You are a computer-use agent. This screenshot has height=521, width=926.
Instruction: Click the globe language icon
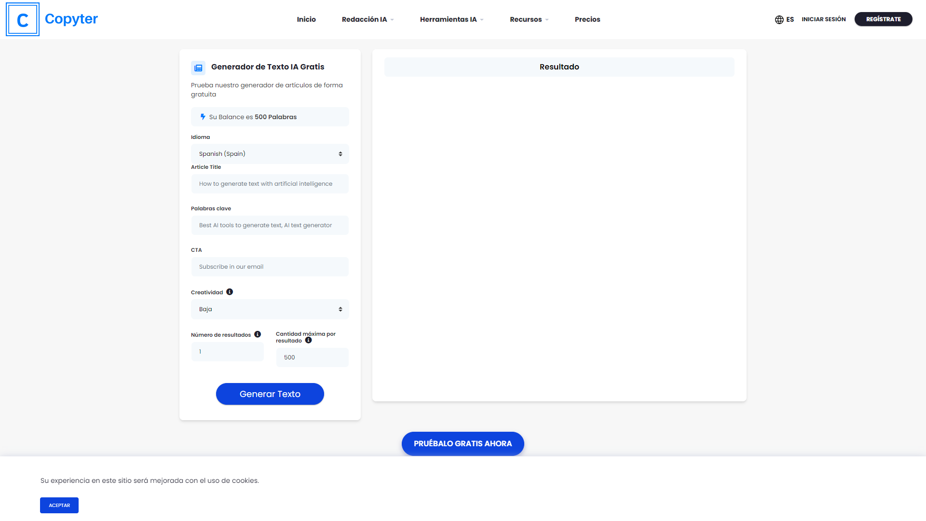779,20
